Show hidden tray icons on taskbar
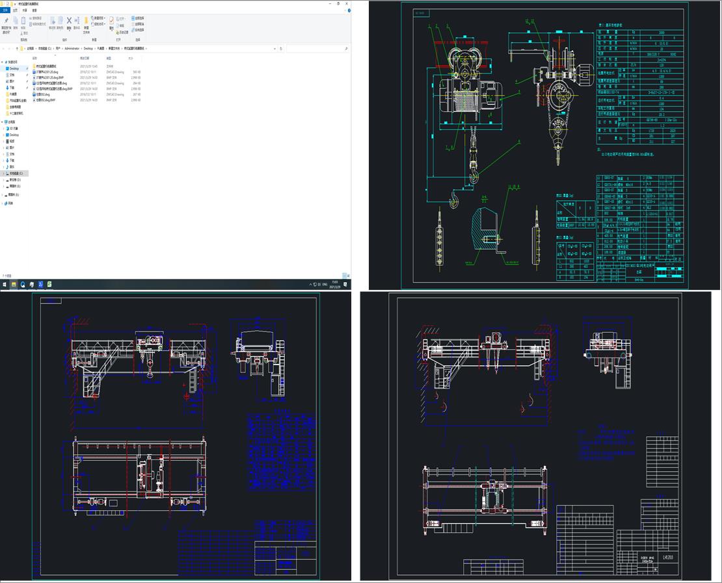Viewport: 722px width, 583px height. pyautogui.click(x=311, y=285)
